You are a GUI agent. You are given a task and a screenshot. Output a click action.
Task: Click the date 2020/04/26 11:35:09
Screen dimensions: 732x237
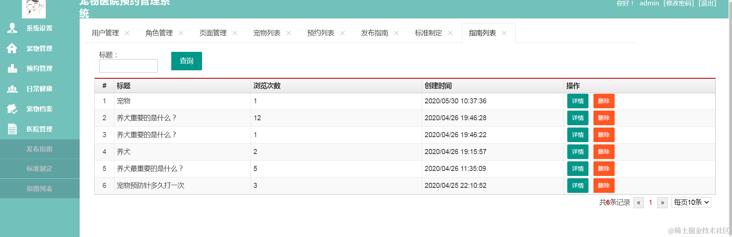point(455,169)
